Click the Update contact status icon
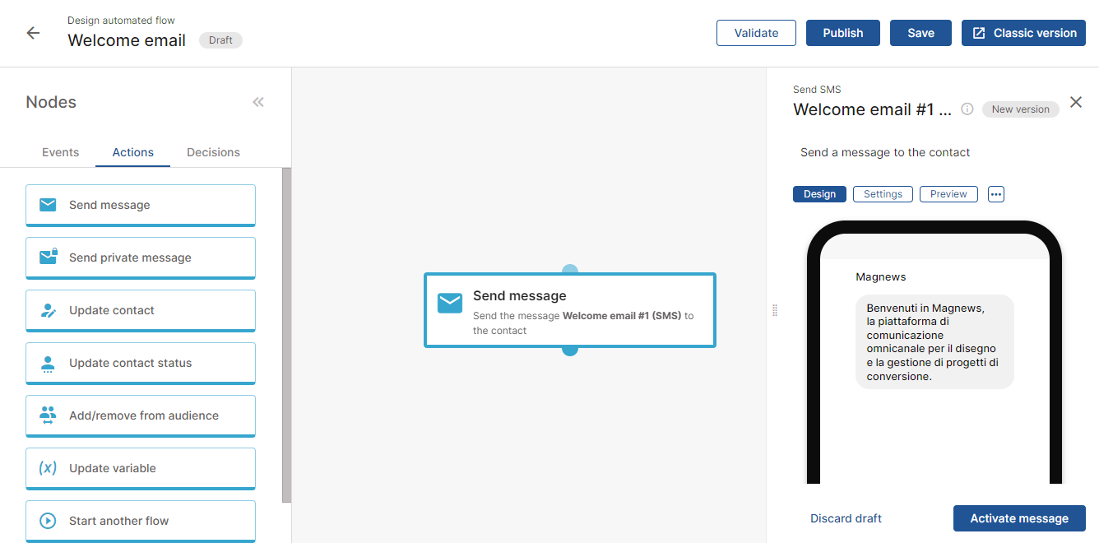 [x=48, y=363]
